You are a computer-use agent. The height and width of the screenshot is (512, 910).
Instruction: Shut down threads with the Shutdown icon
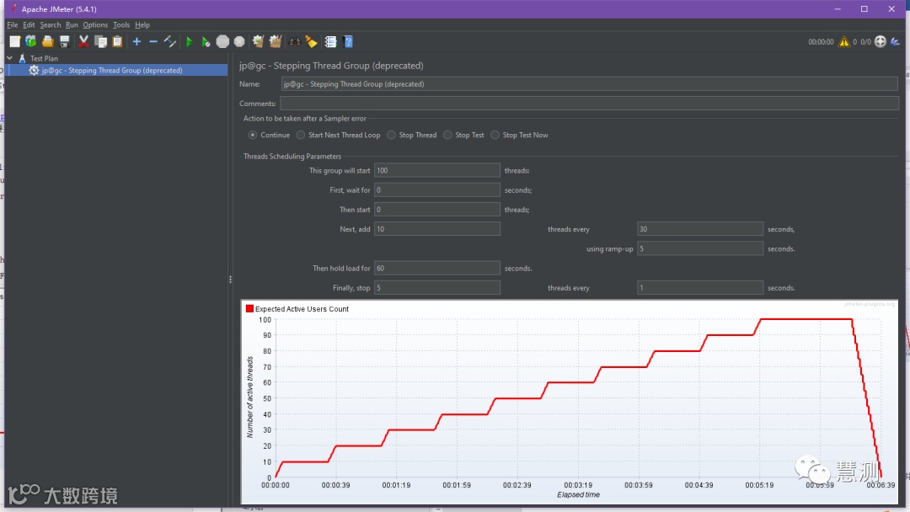pos(239,41)
